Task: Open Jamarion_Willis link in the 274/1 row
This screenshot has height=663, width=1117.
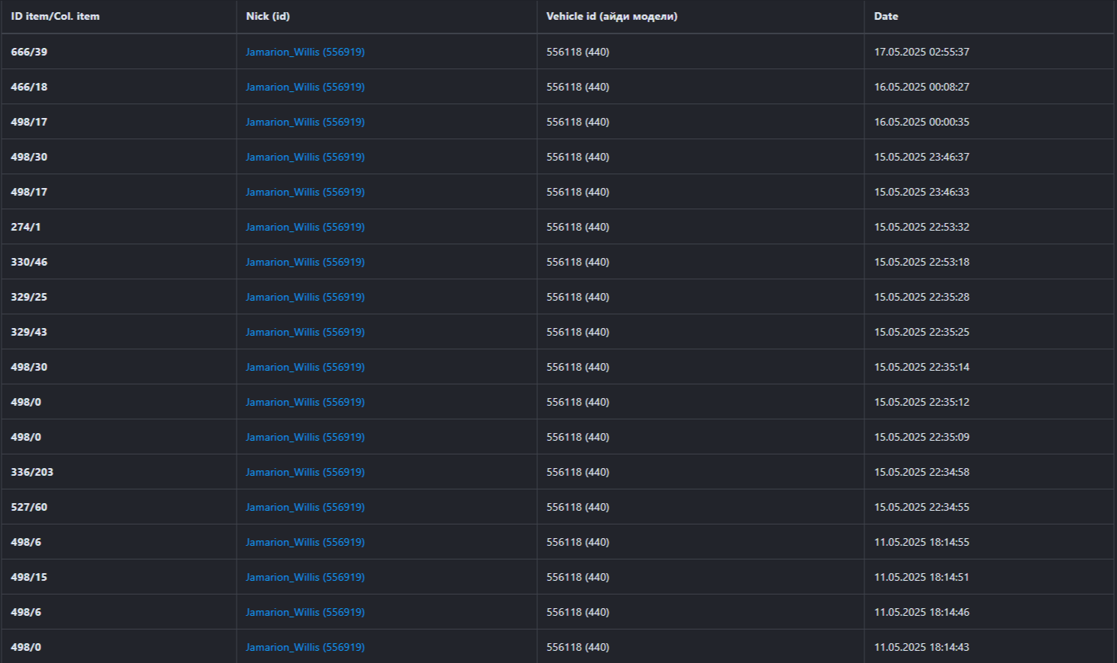Action: click(x=304, y=227)
